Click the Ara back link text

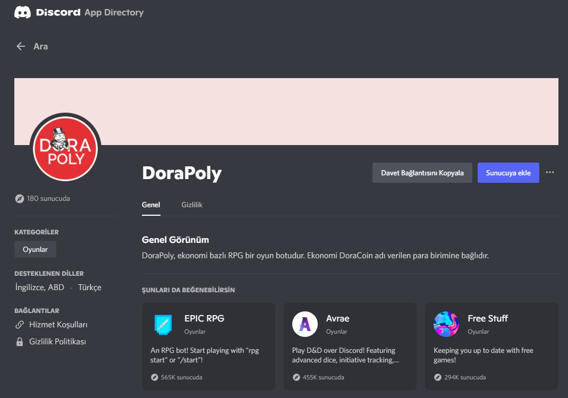(x=40, y=46)
